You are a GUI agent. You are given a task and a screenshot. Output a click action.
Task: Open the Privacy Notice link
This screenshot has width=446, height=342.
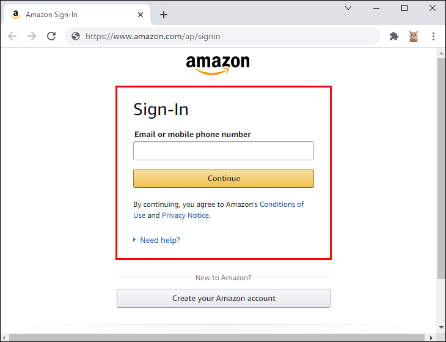(x=186, y=215)
